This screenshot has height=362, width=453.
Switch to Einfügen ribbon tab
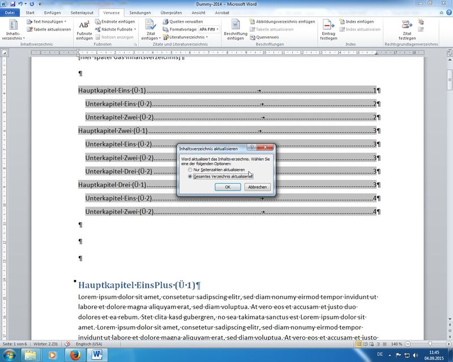(x=53, y=12)
